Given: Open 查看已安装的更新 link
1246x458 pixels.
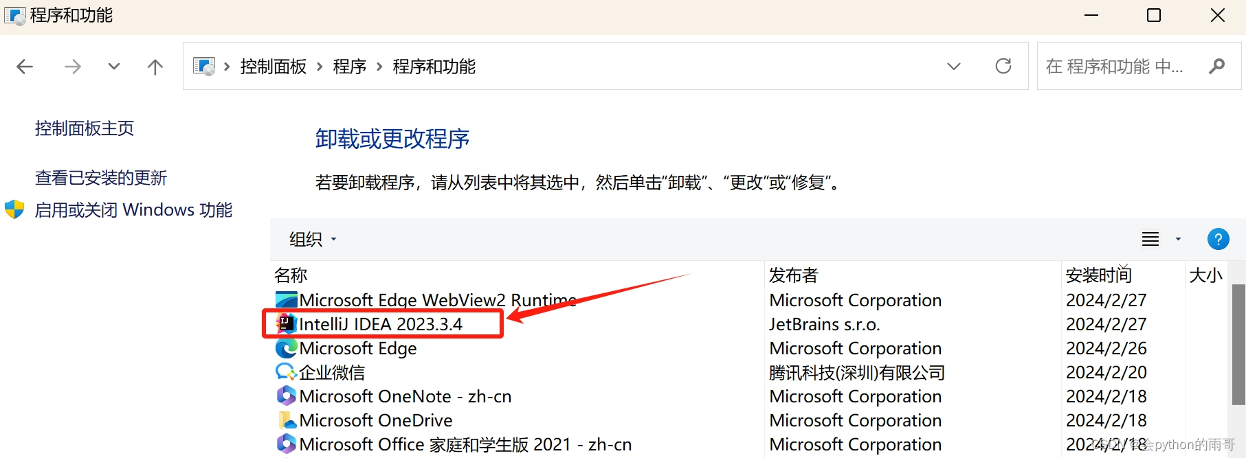Looking at the screenshot, I should (x=101, y=178).
